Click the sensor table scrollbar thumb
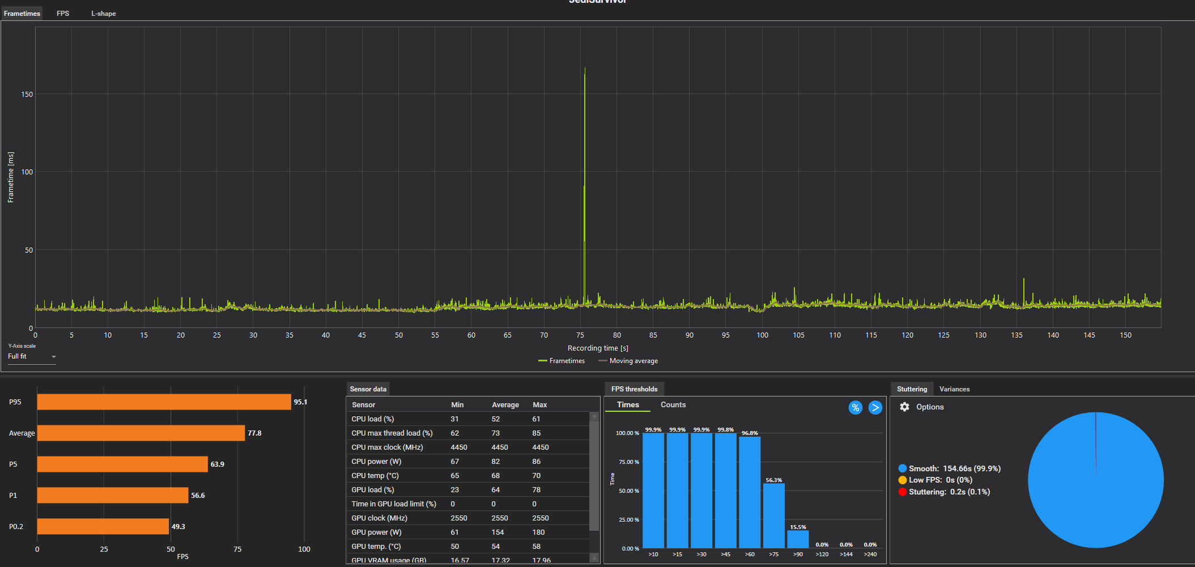The image size is (1195, 567). click(x=594, y=476)
